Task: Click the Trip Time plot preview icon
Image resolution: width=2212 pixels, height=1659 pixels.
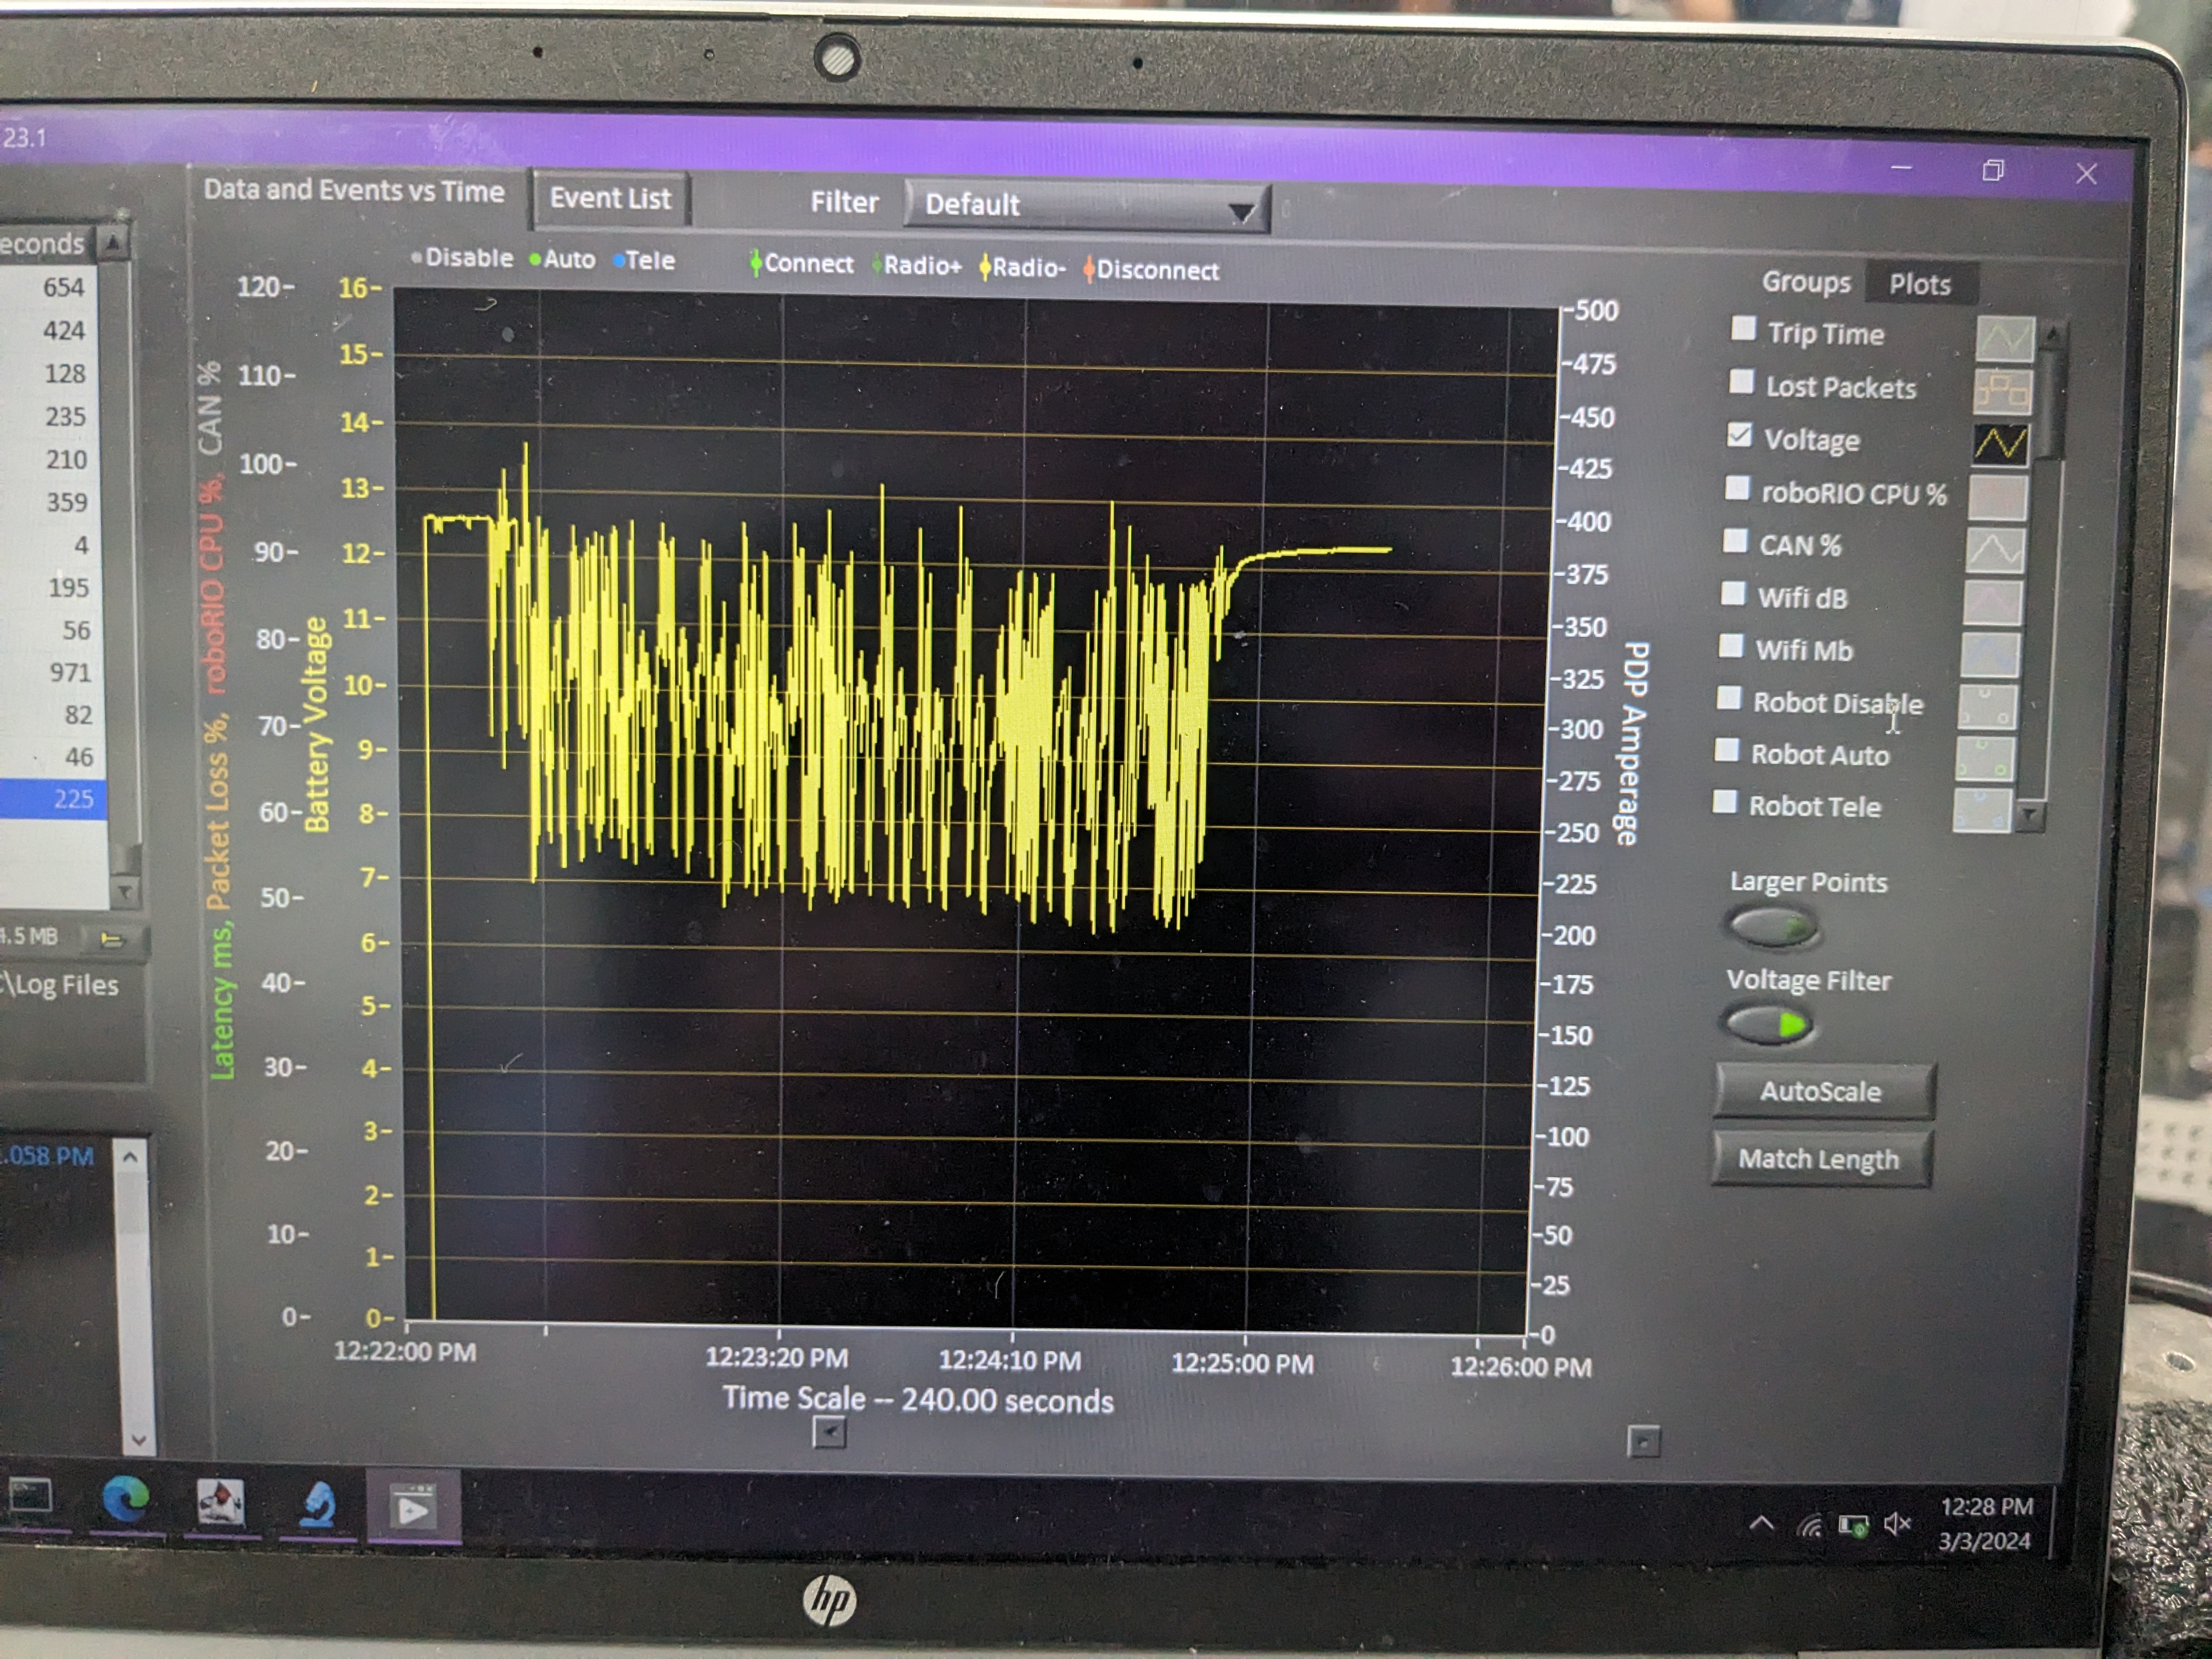Action: tap(2005, 339)
